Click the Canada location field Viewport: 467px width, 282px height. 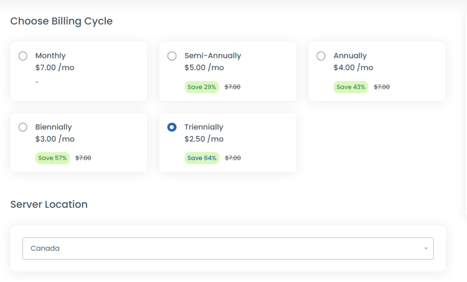pyautogui.click(x=228, y=248)
